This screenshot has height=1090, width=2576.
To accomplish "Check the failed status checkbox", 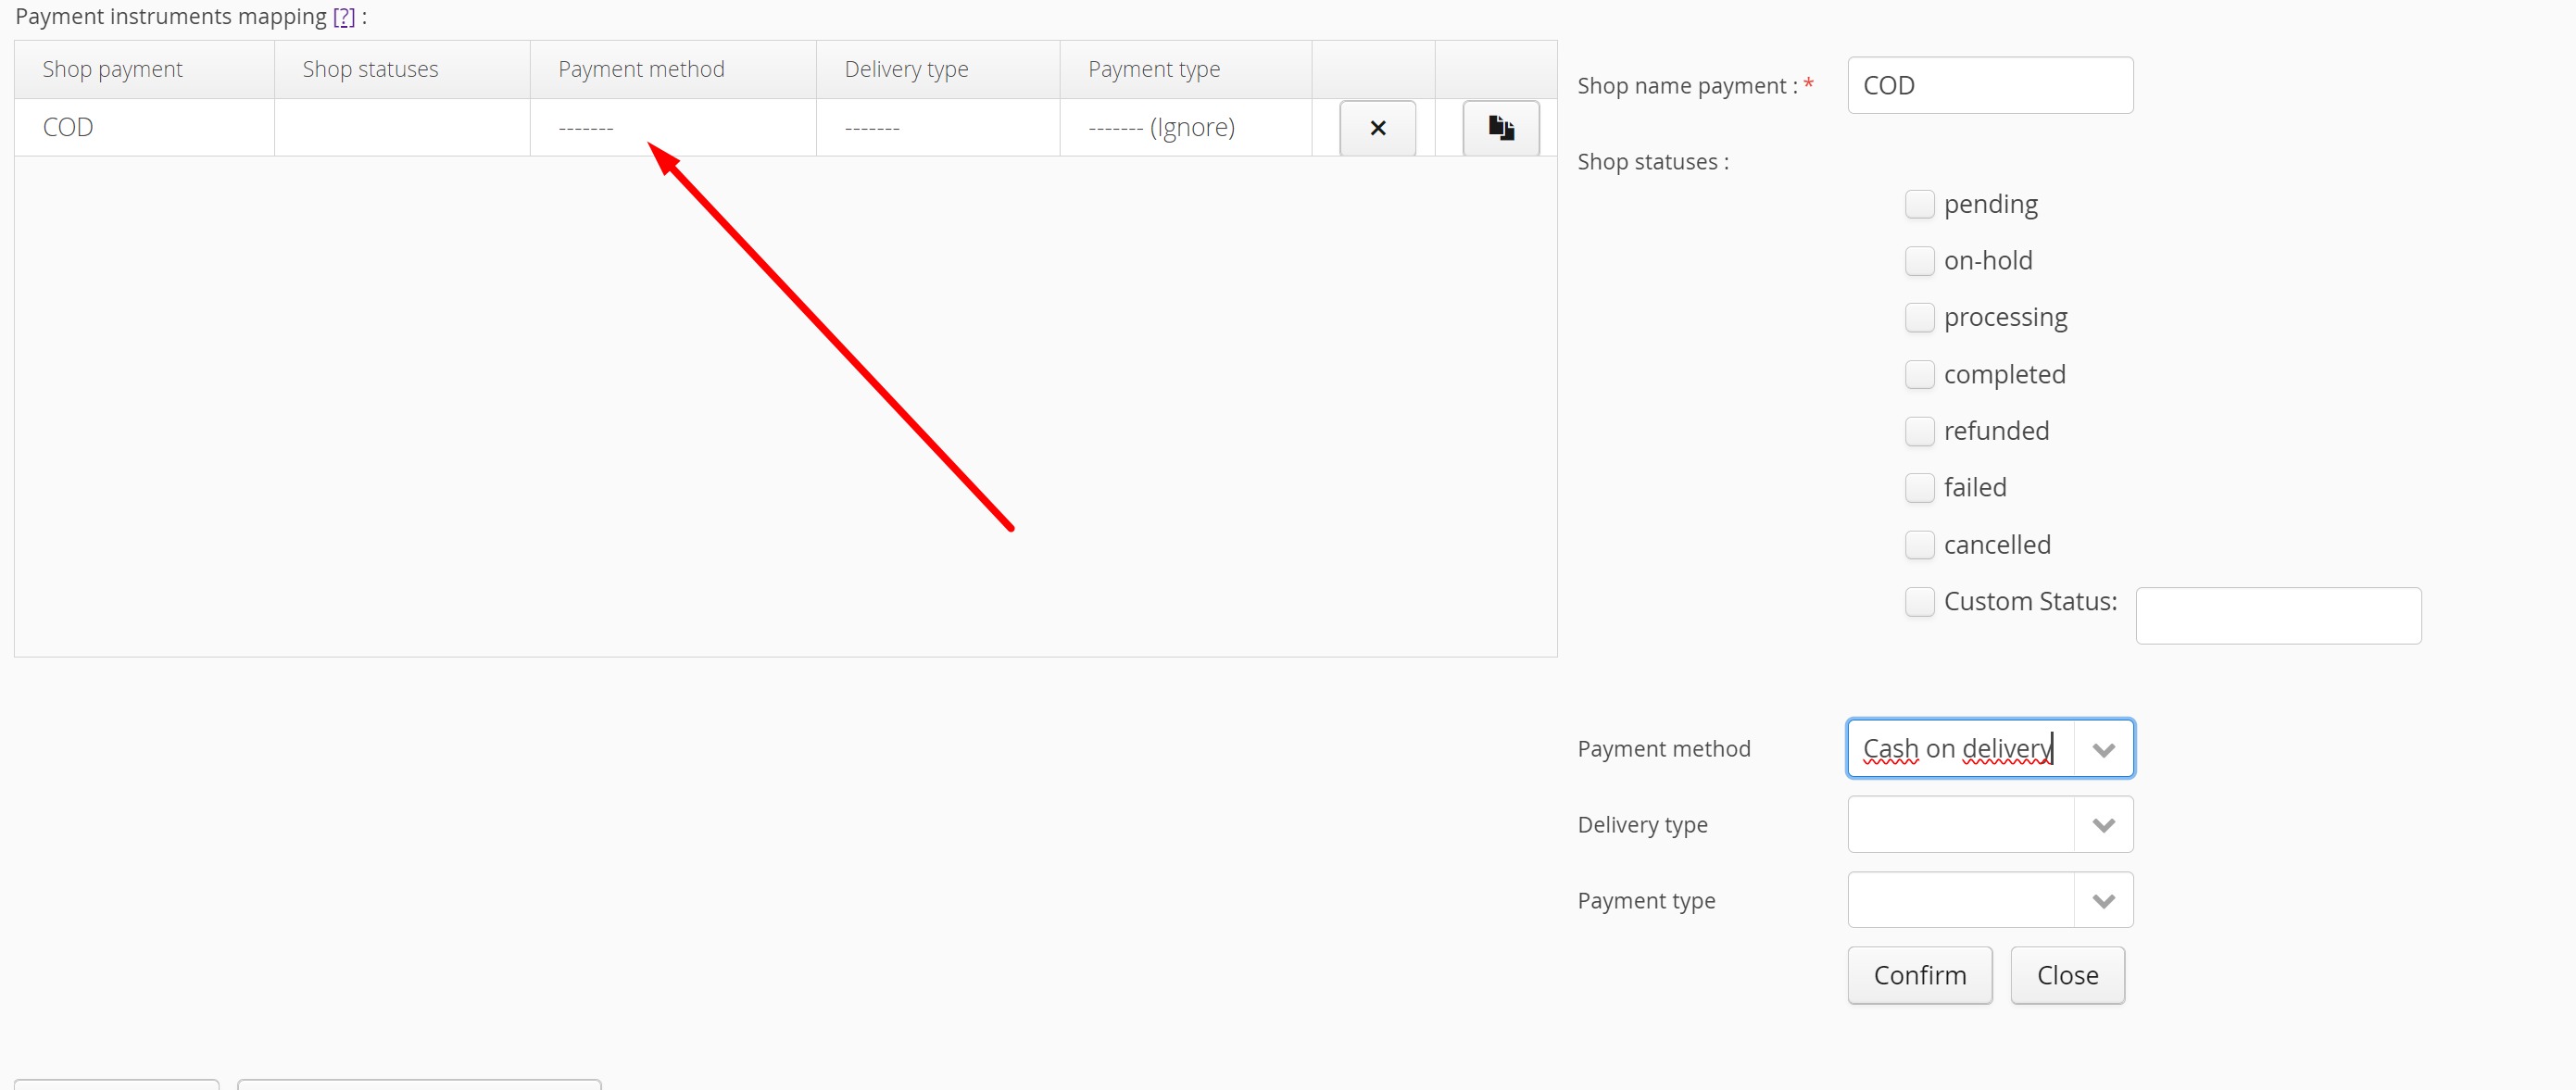I will (x=1919, y=488).
